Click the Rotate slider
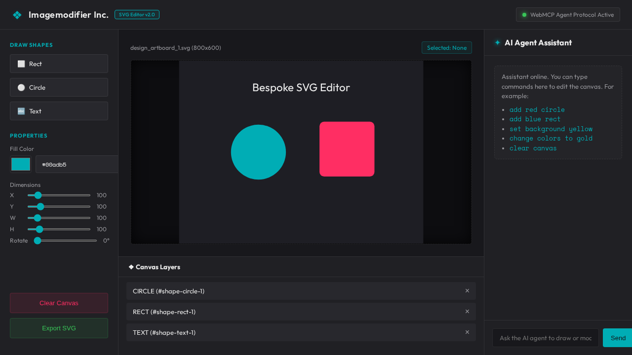 (65, 241)
